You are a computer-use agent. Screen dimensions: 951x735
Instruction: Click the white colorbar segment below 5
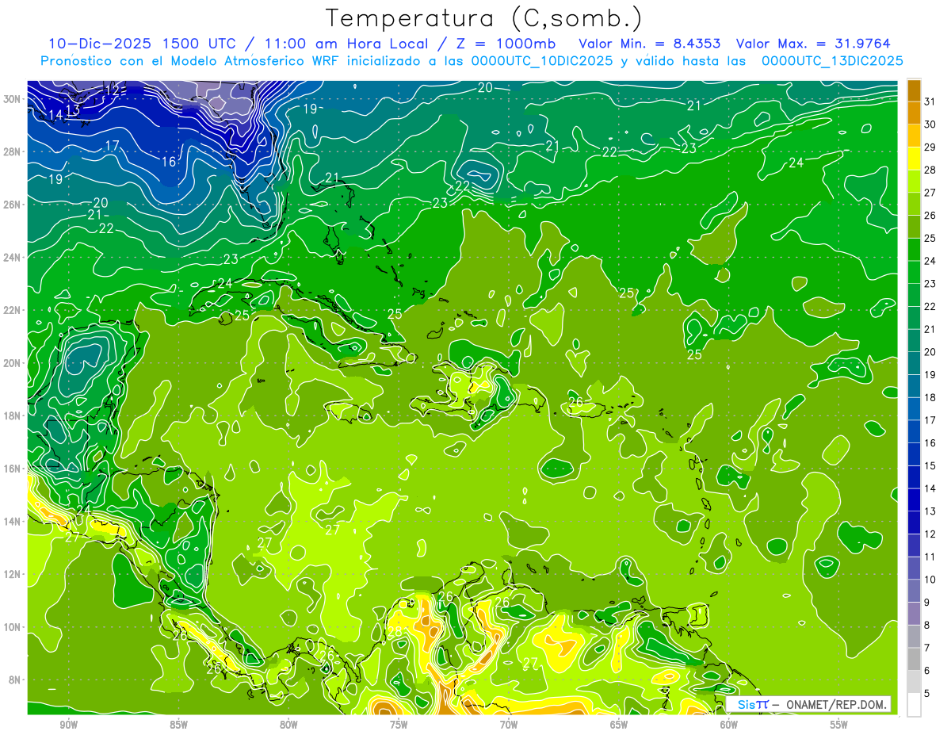(x=914, y=705)
